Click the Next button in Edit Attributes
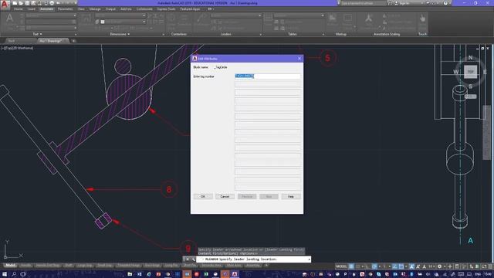Viewport: 494px width, 278px height. pyautogui.click(x=269, y=196)
